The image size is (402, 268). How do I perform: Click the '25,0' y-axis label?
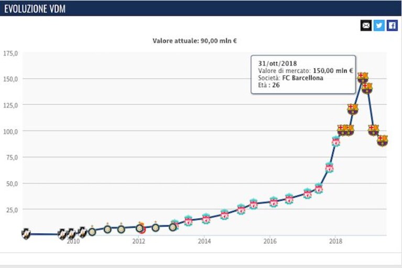point(12,210)
